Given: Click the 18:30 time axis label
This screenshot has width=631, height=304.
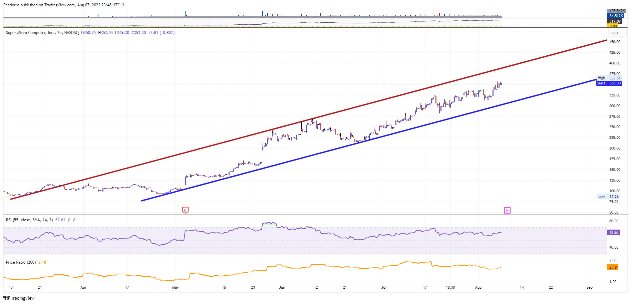Looking at the screenshot, I should click(450, 287).
